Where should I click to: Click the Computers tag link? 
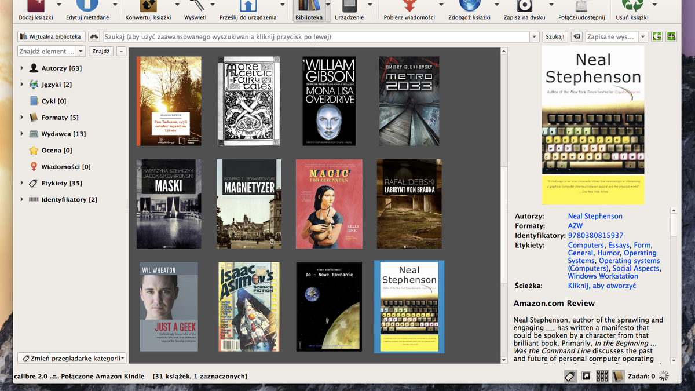coord(586,245)
